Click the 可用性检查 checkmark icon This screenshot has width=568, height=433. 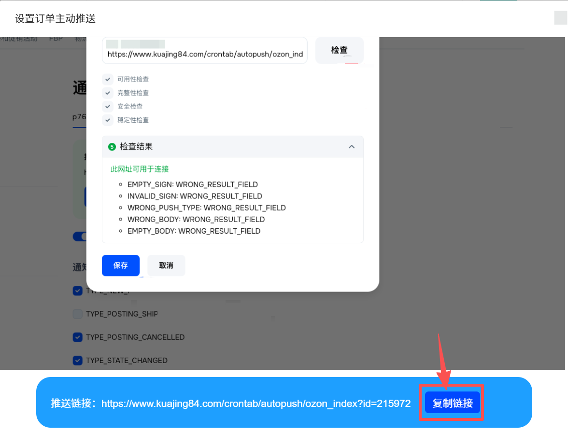pos(108,79)
